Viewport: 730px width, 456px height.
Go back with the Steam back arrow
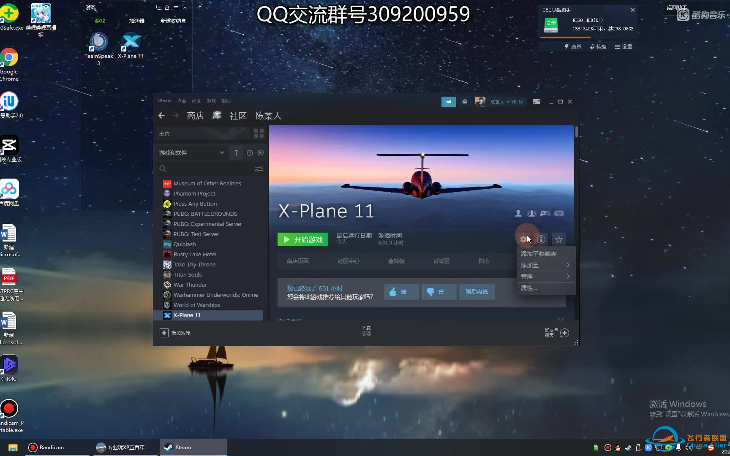click(161, 115)
